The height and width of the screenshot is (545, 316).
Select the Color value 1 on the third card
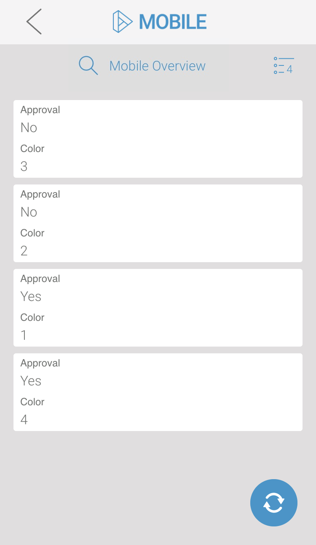click(24, 335)
